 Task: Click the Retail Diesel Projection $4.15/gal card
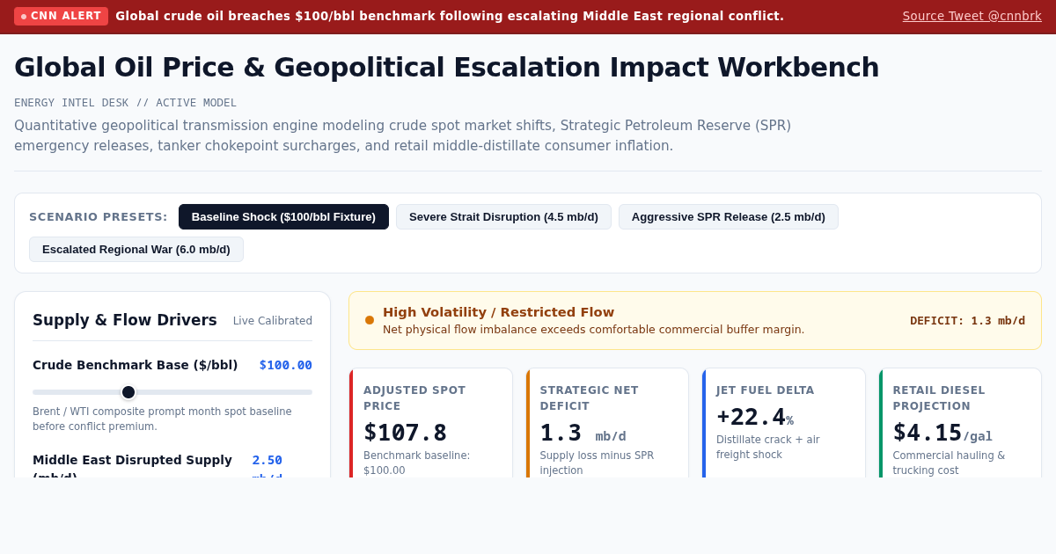click(x=960, y=424)
